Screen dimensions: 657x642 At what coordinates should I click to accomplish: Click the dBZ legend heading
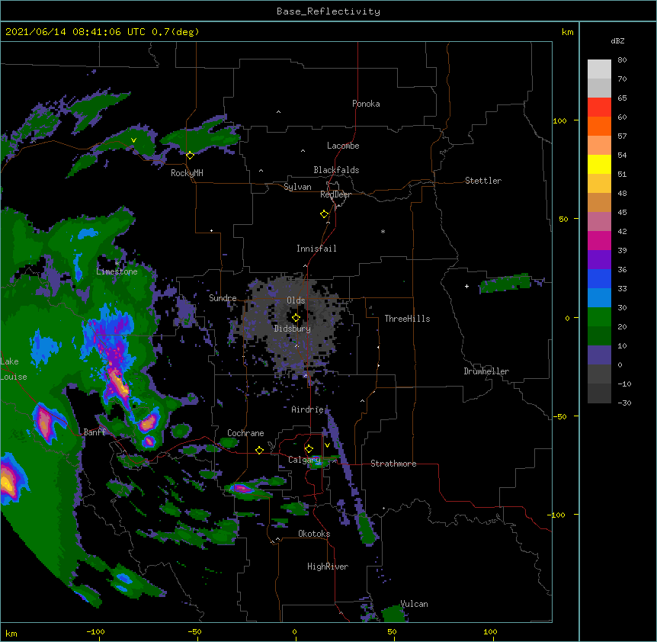click(617, 41)
